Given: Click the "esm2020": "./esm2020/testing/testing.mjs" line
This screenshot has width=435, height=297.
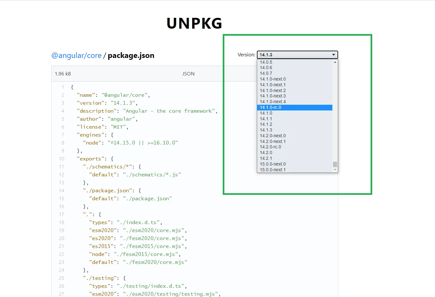Looking at the screenshot, I should tap(155, 294).
